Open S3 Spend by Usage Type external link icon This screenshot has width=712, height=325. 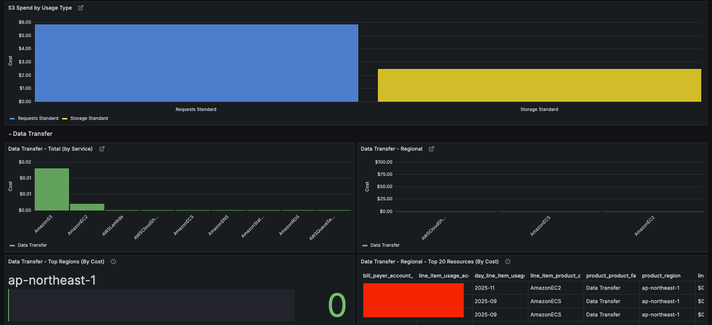coord(81,8)
